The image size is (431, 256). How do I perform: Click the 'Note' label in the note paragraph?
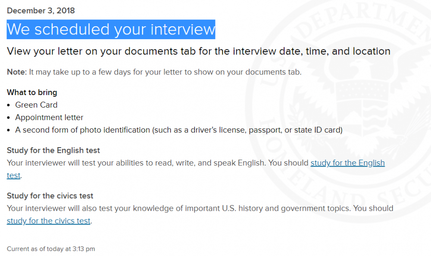coord(16,72)
